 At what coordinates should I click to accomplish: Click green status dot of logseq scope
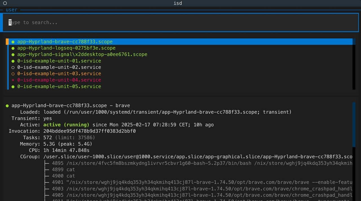coord(13,48)
